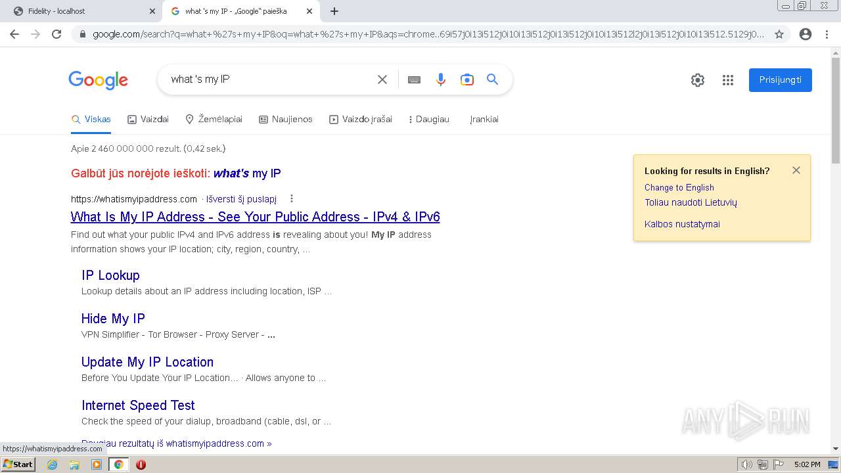Click the Prisijungti sign-in button

[x=781, y=80]
